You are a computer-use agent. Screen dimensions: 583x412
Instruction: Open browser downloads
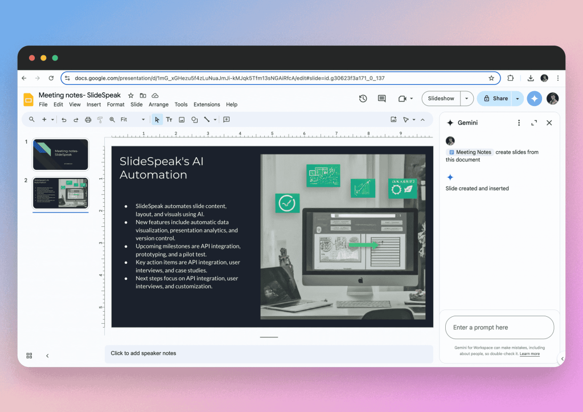point(531,78)
